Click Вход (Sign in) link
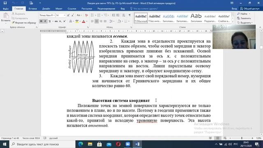This screenshot has width=263, height=148. pos(234,9)
